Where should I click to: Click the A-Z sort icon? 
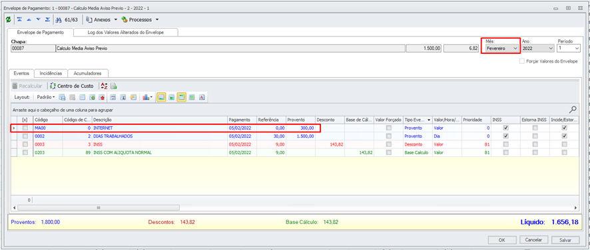105,86
